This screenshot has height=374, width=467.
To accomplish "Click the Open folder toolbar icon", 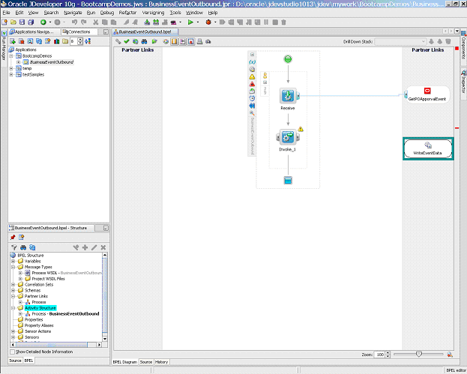I will (13, 22).
